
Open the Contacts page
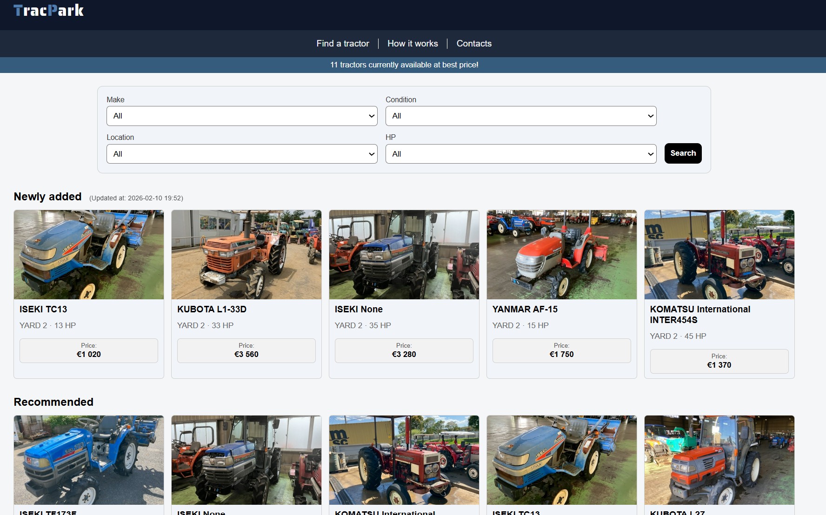473,43
